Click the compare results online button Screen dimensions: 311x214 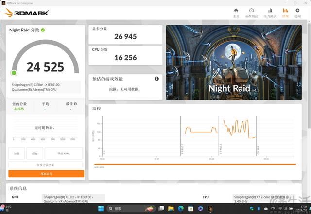[x=46, y=165]
